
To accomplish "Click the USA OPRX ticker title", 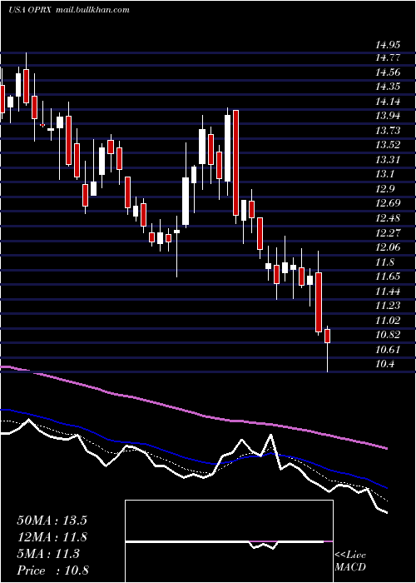I will coord(31,10).
